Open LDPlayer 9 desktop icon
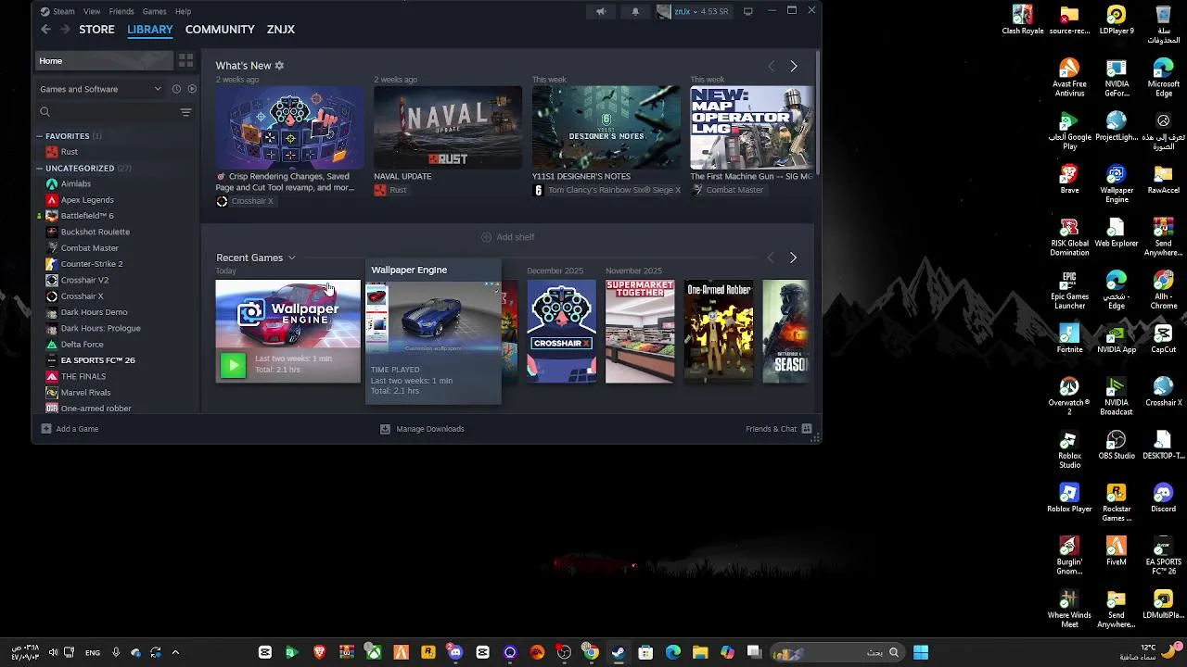The width and height of the screenshot is (1187, 667). pos(1117,20)
